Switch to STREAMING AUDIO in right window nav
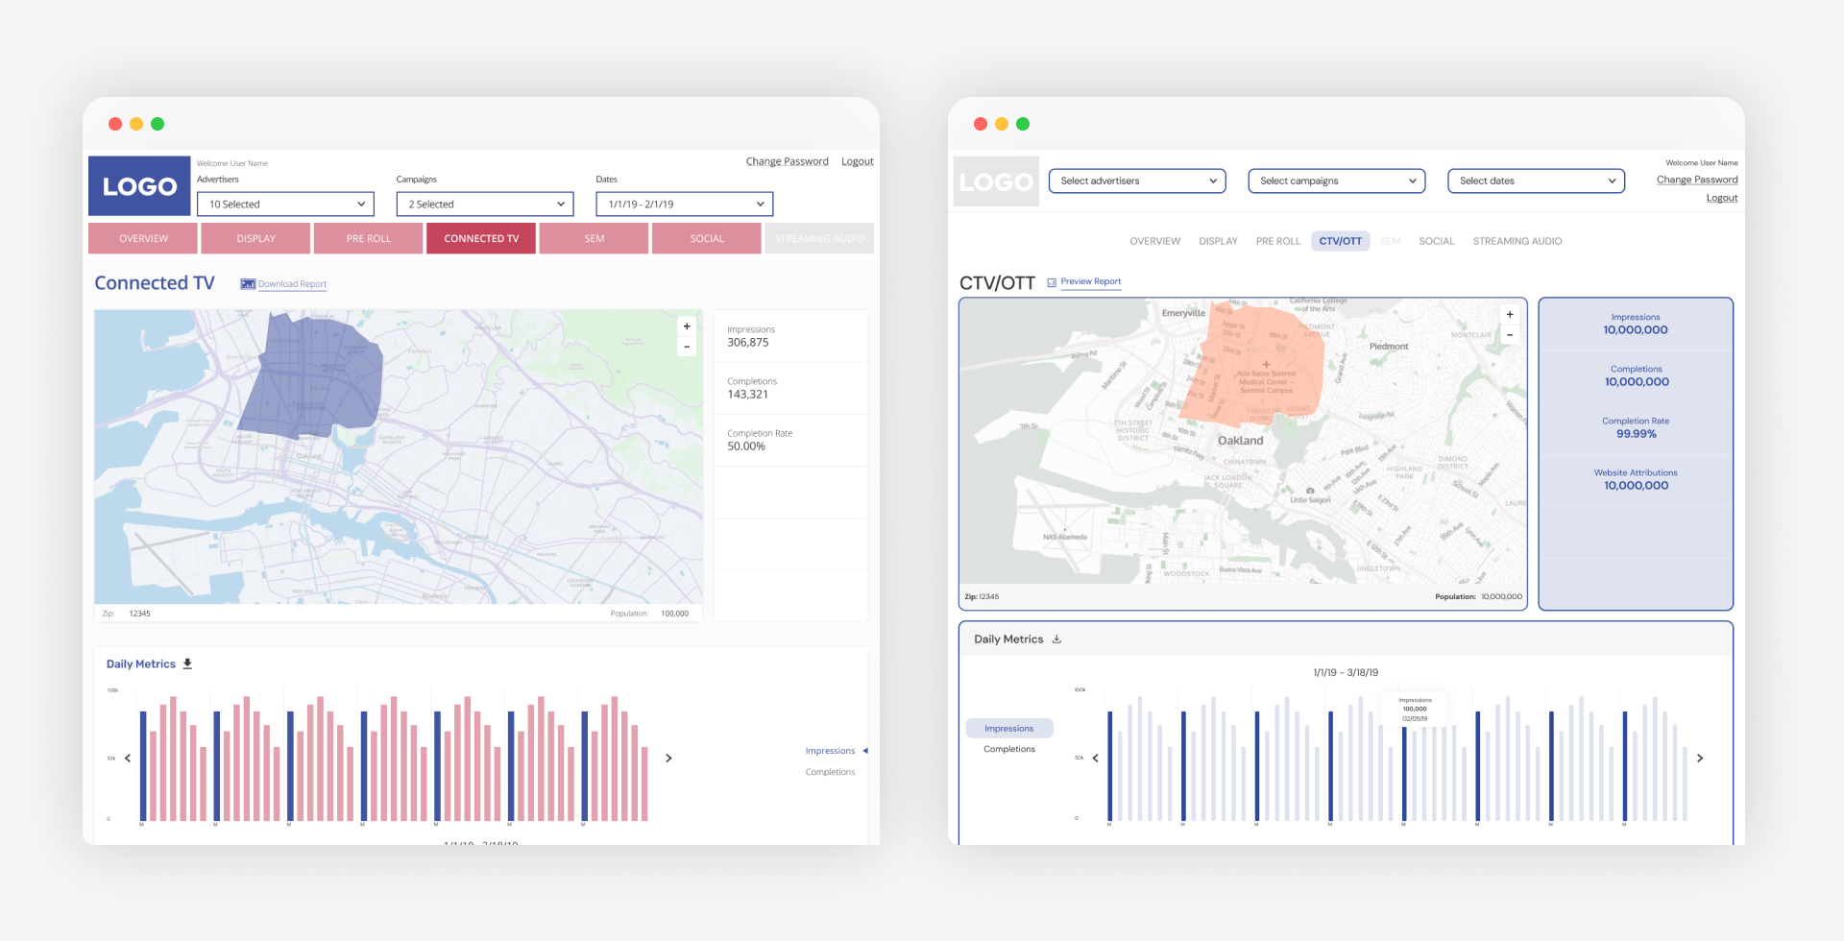The height and width of the screenshot is (941, 1844). tap(1517, 241)
